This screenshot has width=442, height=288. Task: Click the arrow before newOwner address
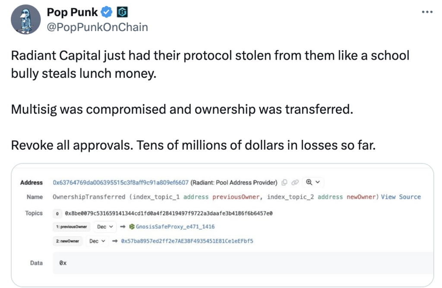(115, 241)
